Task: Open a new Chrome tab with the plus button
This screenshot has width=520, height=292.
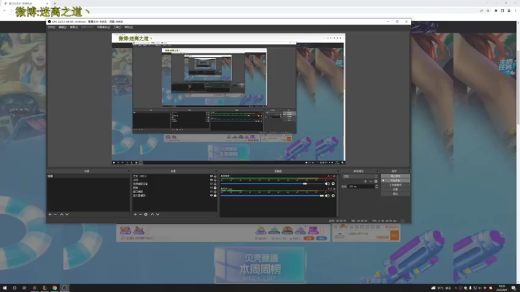Action: [55, 3]
